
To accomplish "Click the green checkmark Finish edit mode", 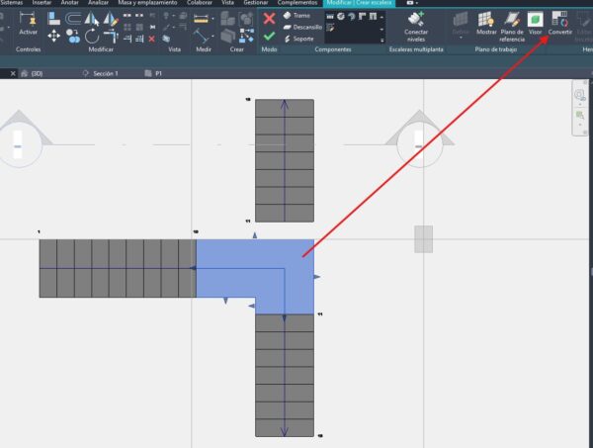I will pos(269,37).
